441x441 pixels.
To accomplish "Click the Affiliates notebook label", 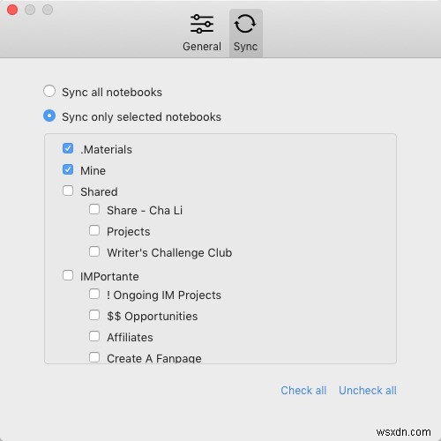I will [130, 338].
